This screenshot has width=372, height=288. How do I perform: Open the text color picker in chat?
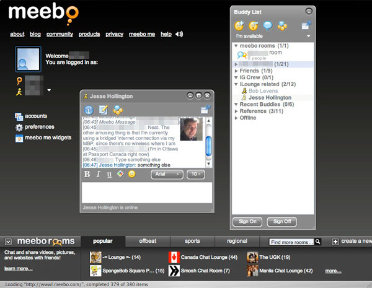tap(120, 174)
